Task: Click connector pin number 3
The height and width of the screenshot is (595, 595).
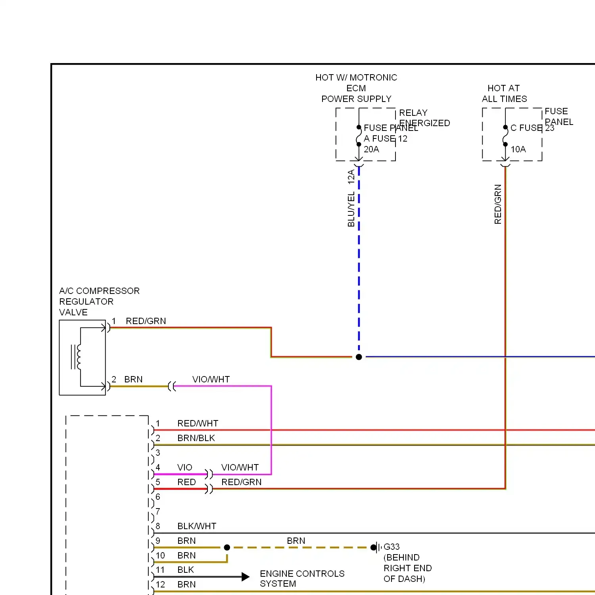Action: point(158,453)
